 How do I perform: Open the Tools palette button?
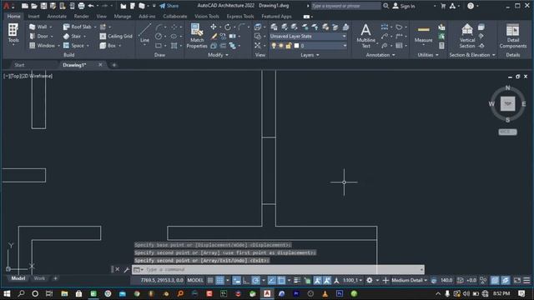click(13, 33)
